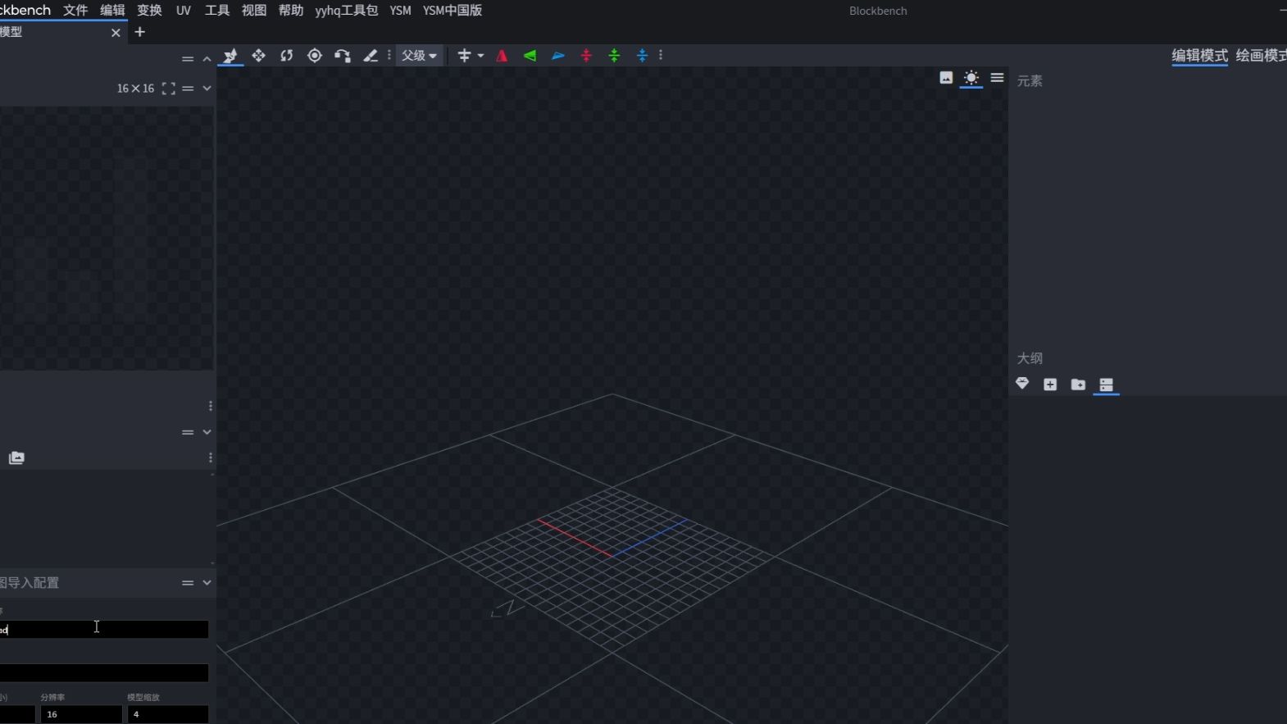This screenshot has height=724, width=1287.
Task: Select the Resize tool in the toolbar
Action: coord(230,56)
